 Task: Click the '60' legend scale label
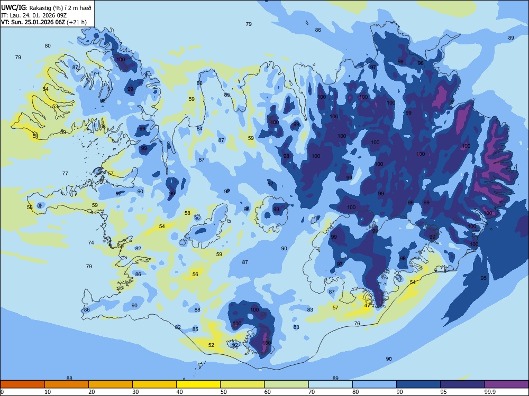tap(268, 392)
